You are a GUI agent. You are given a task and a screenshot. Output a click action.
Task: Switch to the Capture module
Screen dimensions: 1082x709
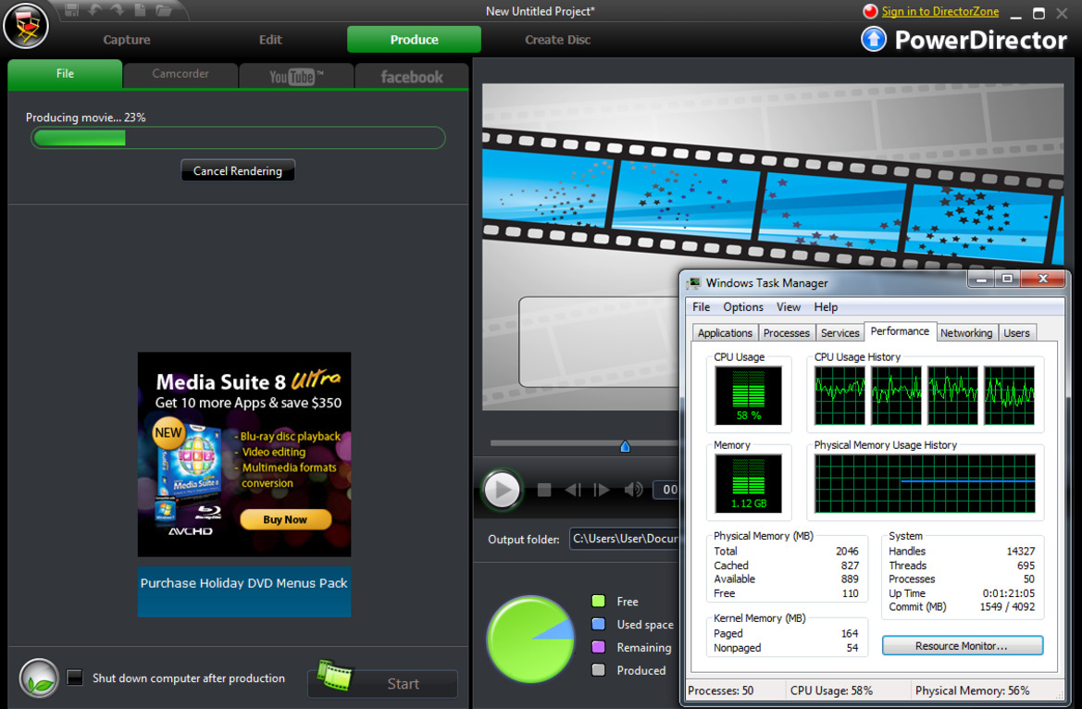click(126, 40)
